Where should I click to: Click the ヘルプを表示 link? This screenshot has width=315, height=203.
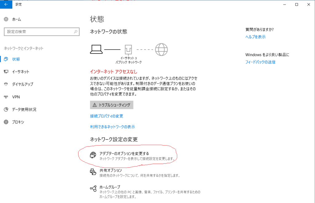click(255, 37)
